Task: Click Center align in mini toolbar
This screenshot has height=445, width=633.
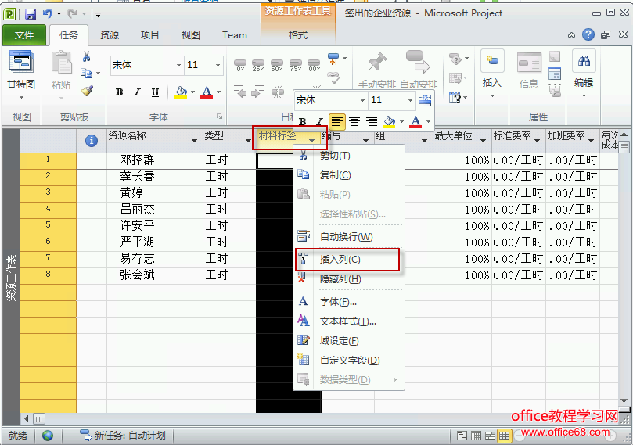Action: [354, 121]
